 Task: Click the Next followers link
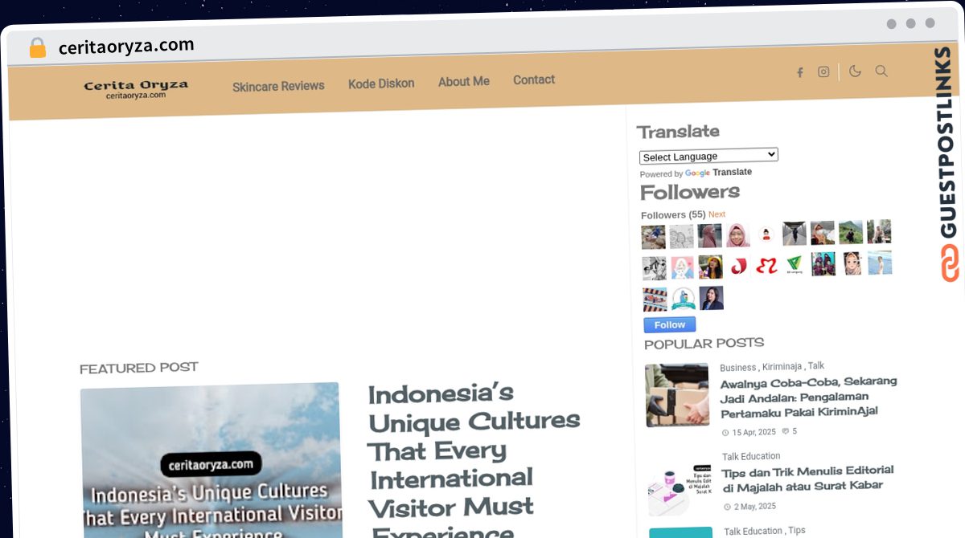[x=717, y=214]
